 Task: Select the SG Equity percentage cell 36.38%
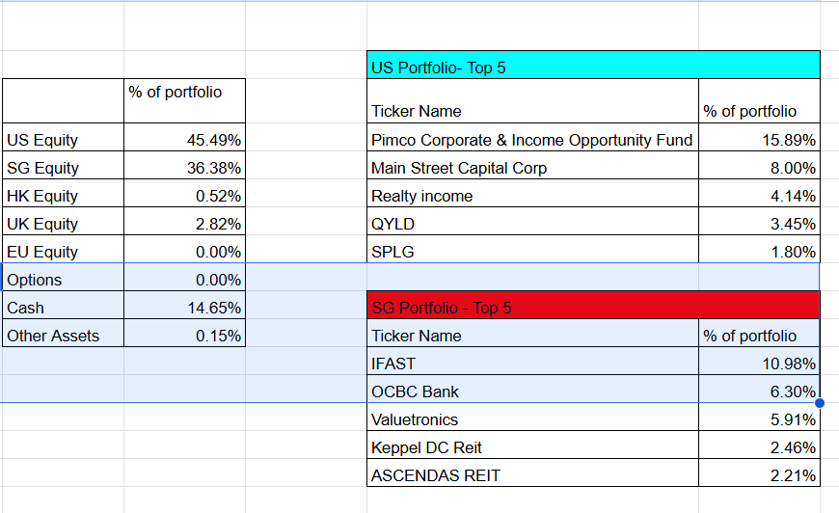185,168
